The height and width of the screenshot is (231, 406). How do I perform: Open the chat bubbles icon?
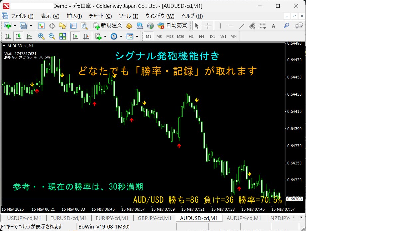299,26
